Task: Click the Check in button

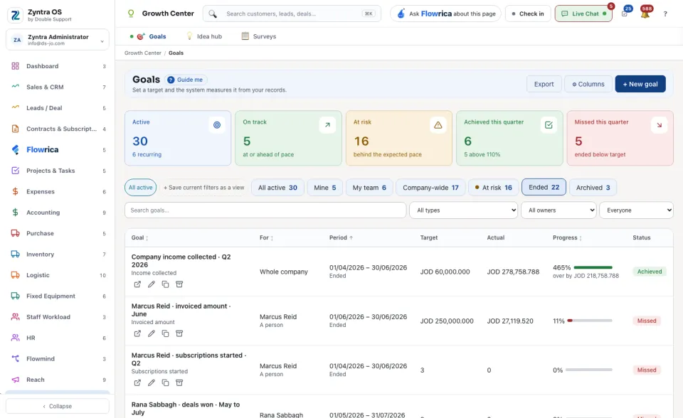Action: [x=528, y=14]
